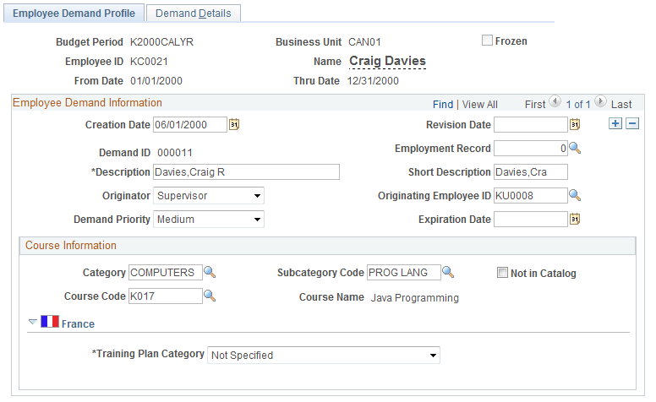Click the 1 of 1 row counter

point(577,105)
